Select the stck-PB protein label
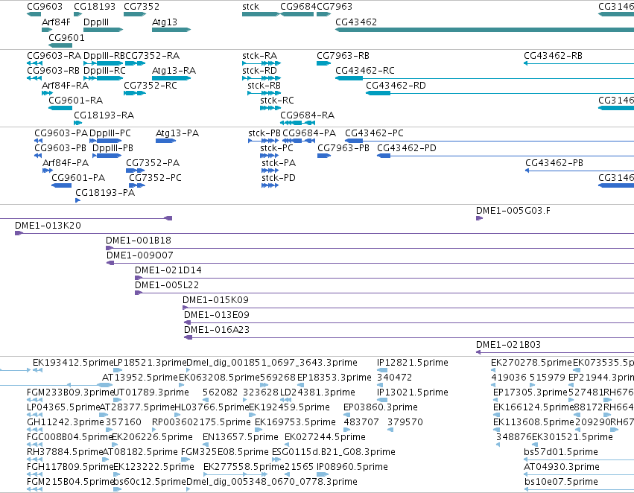634x493 pixels. (264, 133)
